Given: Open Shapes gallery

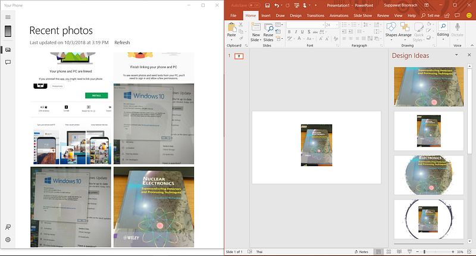Looking at the screenshot, I should point(392,32).
